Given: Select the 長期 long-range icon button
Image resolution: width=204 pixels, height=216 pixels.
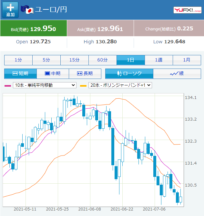Looking at the screenshot, I should pyautogui.click(x=85, y=73).
